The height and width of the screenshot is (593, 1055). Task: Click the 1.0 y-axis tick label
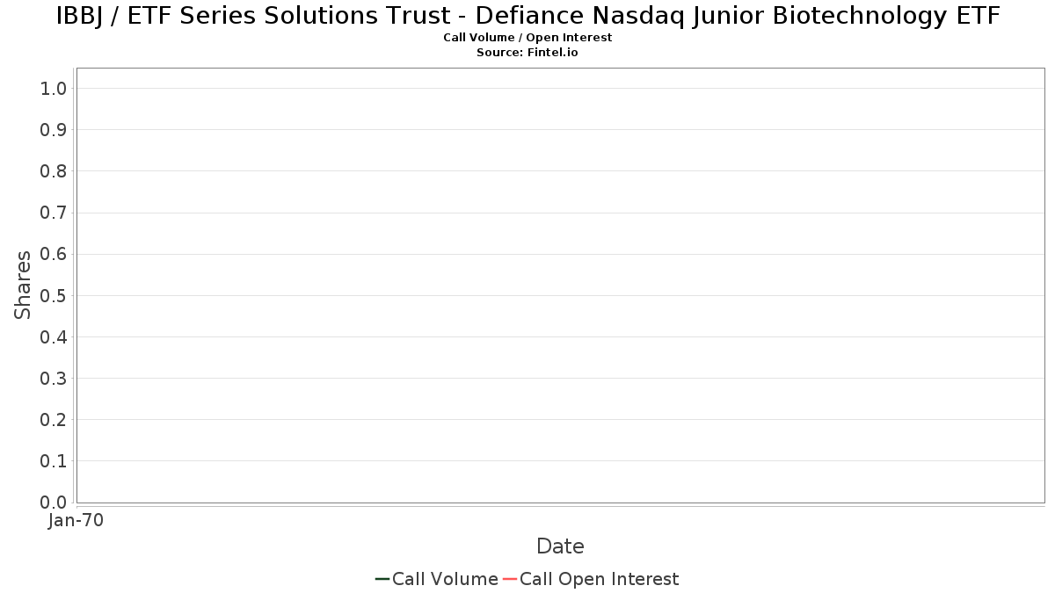[x=54, y=89]
